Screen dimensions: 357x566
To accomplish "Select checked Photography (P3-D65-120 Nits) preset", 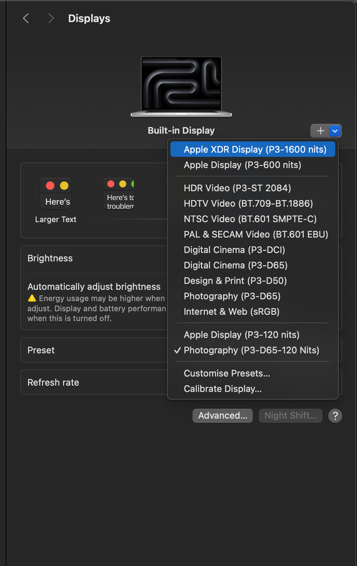I will click(x=252, y=350).
